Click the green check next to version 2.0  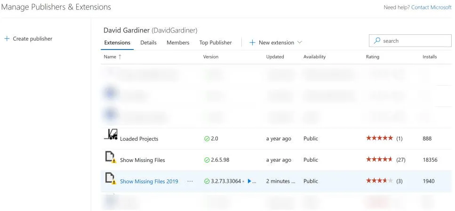pos(207,139)
